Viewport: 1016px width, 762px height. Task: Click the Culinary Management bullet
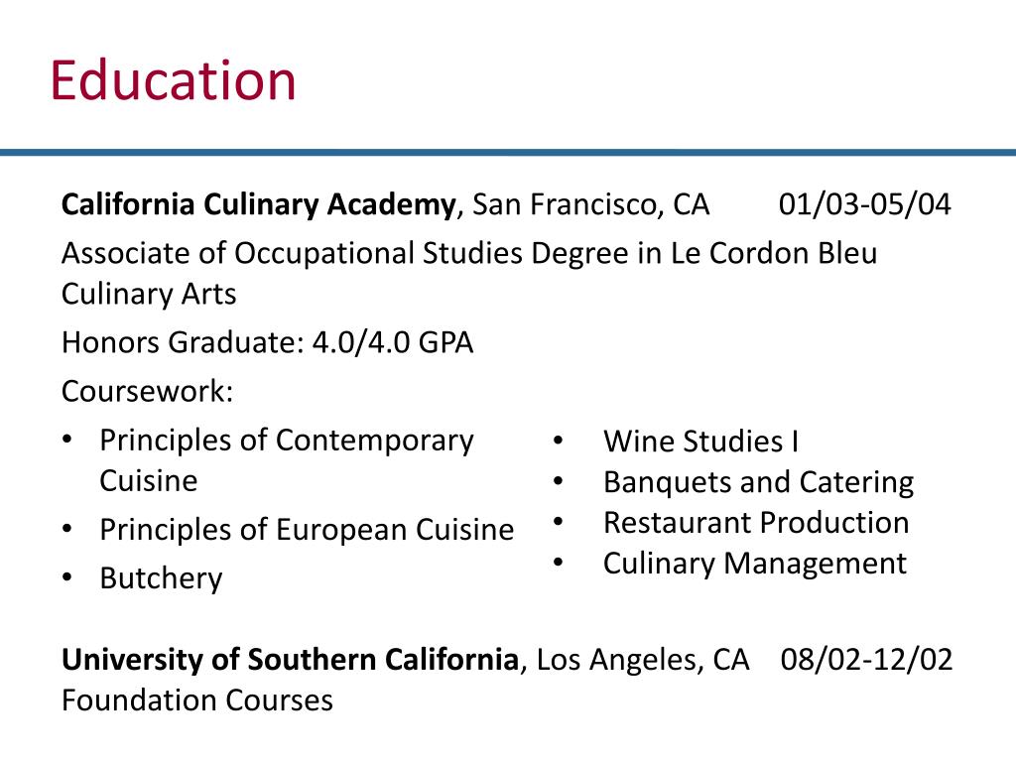pyautogui.click(x=754, y=564)
